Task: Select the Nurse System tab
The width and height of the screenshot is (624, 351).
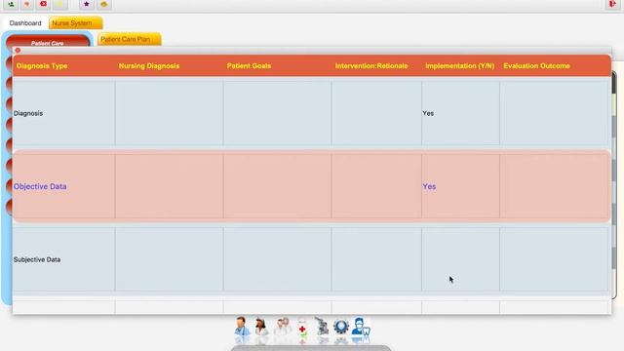Action: click(76, 23)
